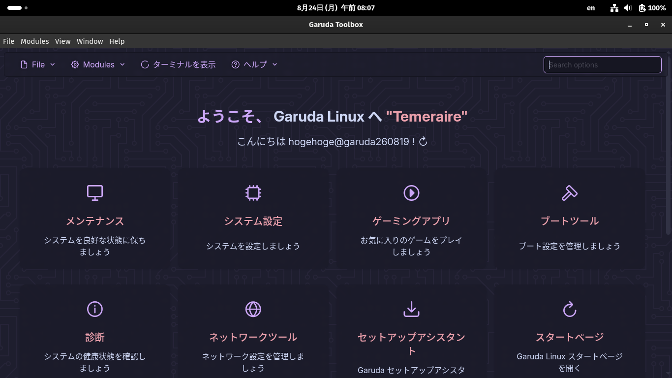Click the text Garuda Linux スタートページを開く
Screen dimensions: 672x378
tap(570, 362)
